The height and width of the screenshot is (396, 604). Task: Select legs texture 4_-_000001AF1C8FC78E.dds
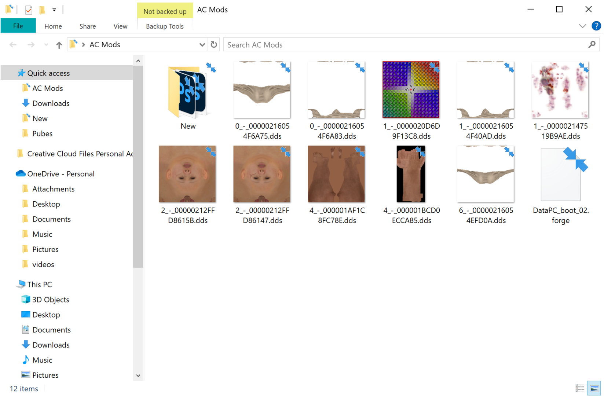pos(337,185)
